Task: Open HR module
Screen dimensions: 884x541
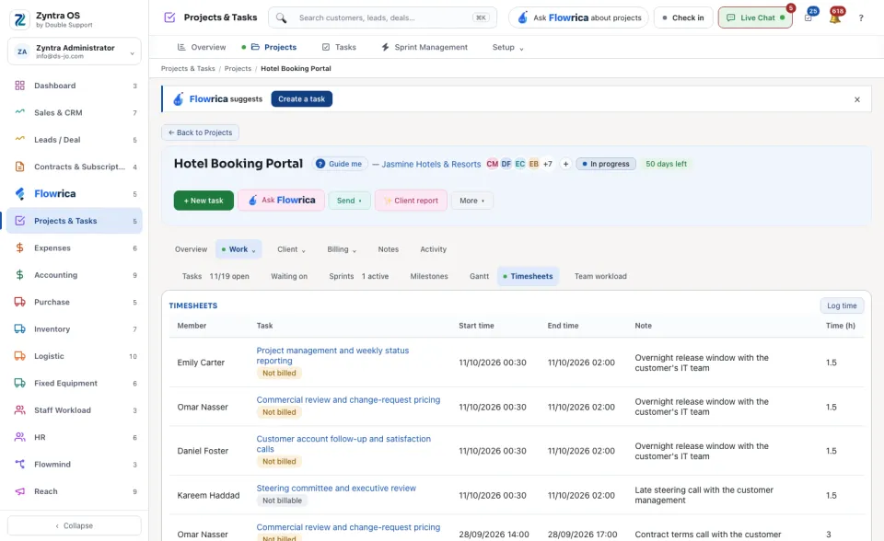Action: (x=75, y=437)
